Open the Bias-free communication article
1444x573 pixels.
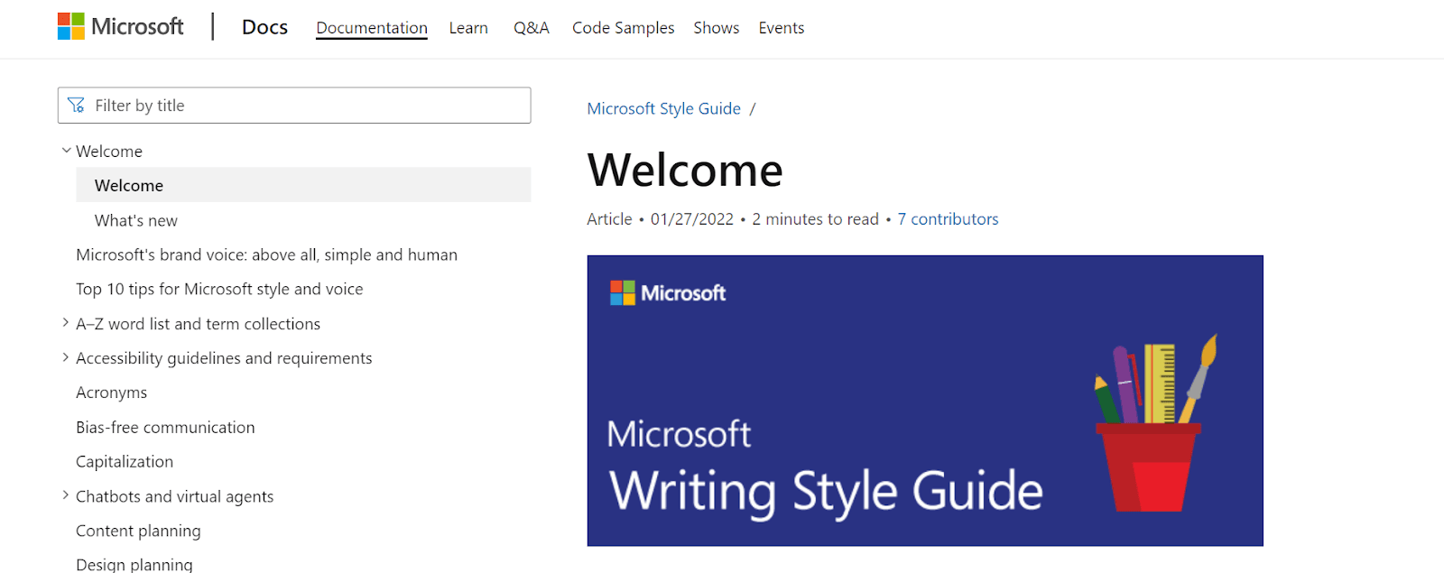(x=165, y=427)
